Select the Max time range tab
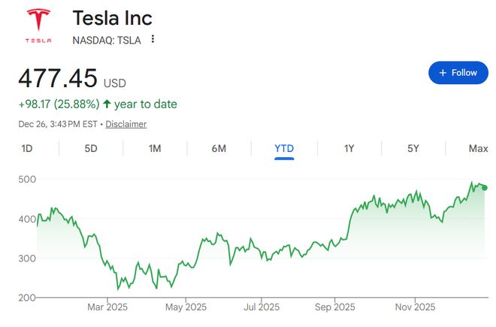Image resolution: width=496 pixels, height=327 pixels. (478, 148)
